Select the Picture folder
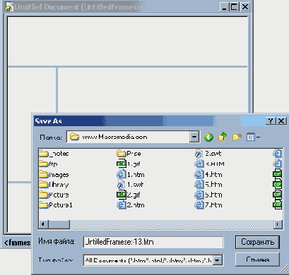Screen dimensions: 289x275 pos(54,195)
